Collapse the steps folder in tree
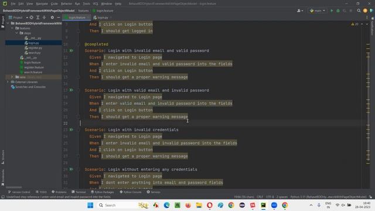 pos(16,33)
